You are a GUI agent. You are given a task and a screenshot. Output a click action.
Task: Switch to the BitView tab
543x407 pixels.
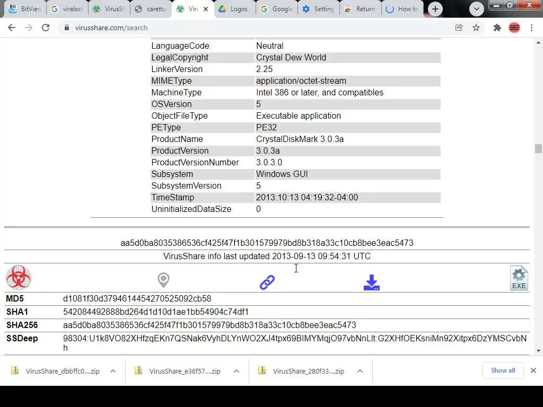[24, 9]
